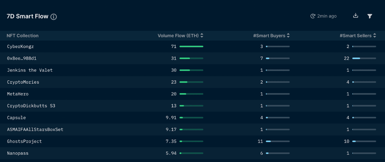Open the CyberKongz collection

(20, 47)
